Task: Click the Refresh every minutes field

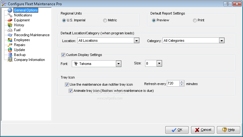Action: coord(173,83)
